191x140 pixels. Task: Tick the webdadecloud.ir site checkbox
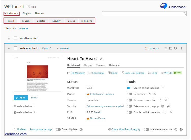pyautogui.click(x=15, y=48)
